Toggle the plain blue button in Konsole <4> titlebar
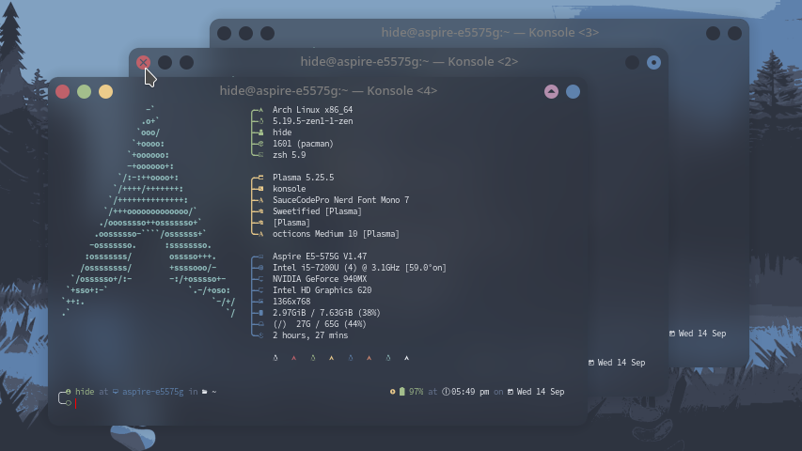Screen dimensions: 802x451 pos(573,91)
